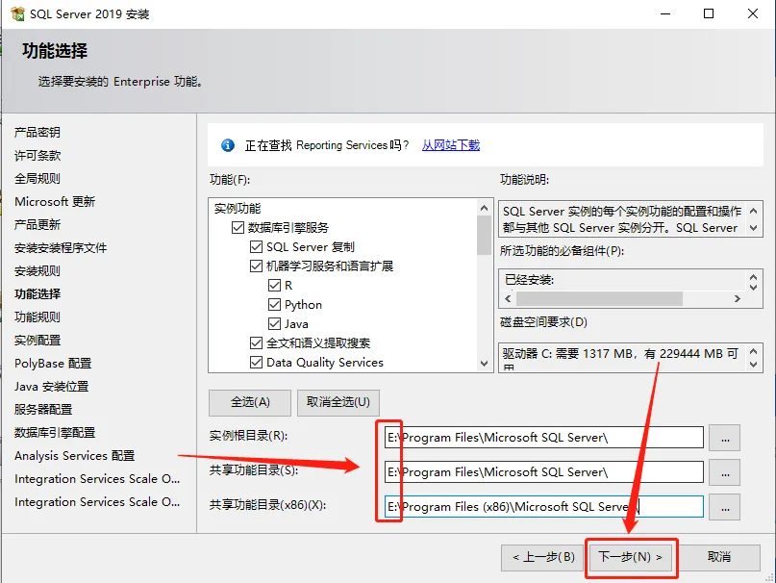
Task: Toggle 全文和语义提取搜索 checkbox
Action: (256, 342)
